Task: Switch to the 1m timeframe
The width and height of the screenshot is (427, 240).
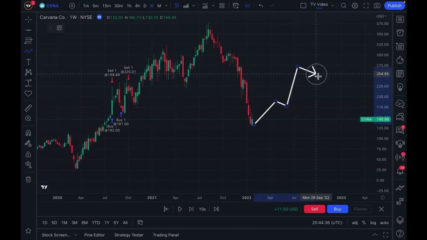Action: (x=86, y=6)
